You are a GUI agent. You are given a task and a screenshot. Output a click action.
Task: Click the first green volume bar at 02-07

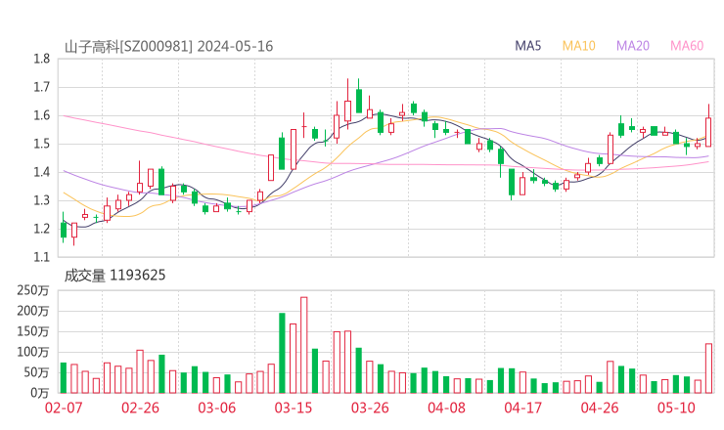(64, 378)
